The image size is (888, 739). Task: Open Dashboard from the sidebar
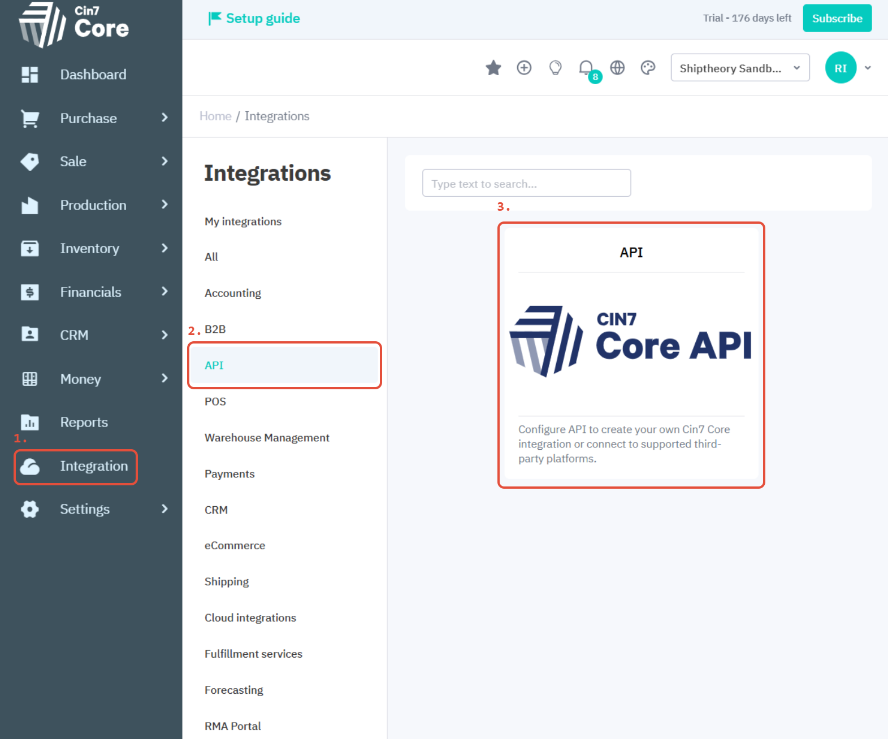[x=93, y=75]
